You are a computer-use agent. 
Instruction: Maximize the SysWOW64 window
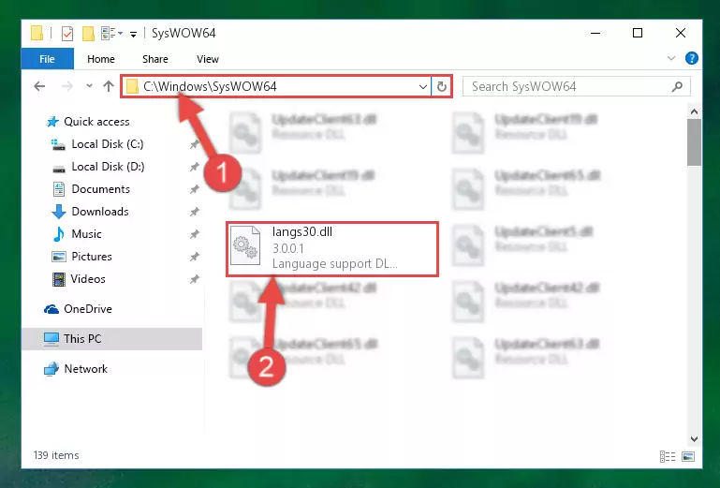[x=638, y=33]
